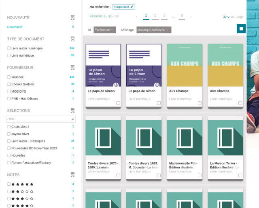
Task: Click Livre audio numérique count 132
Action: pyautogui.click(x=72, y=48)
